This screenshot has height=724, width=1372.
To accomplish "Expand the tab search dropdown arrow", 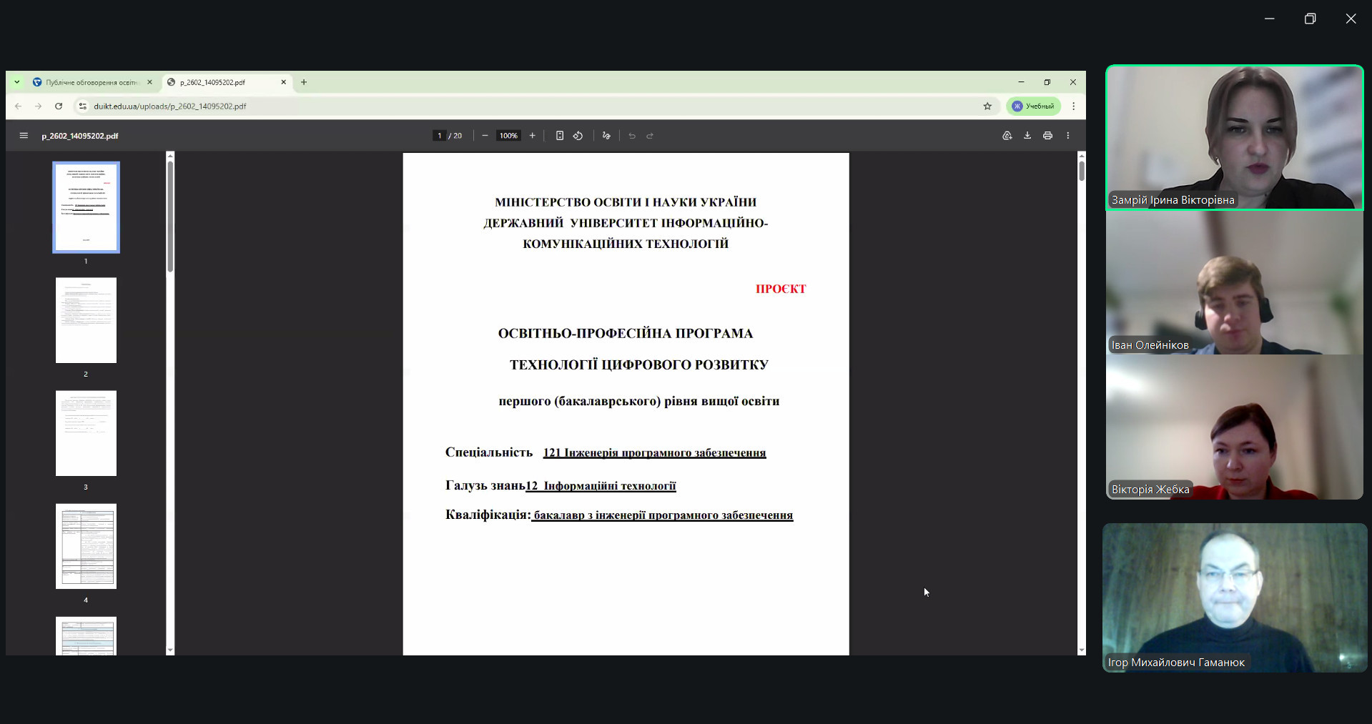I will [17, 82].
